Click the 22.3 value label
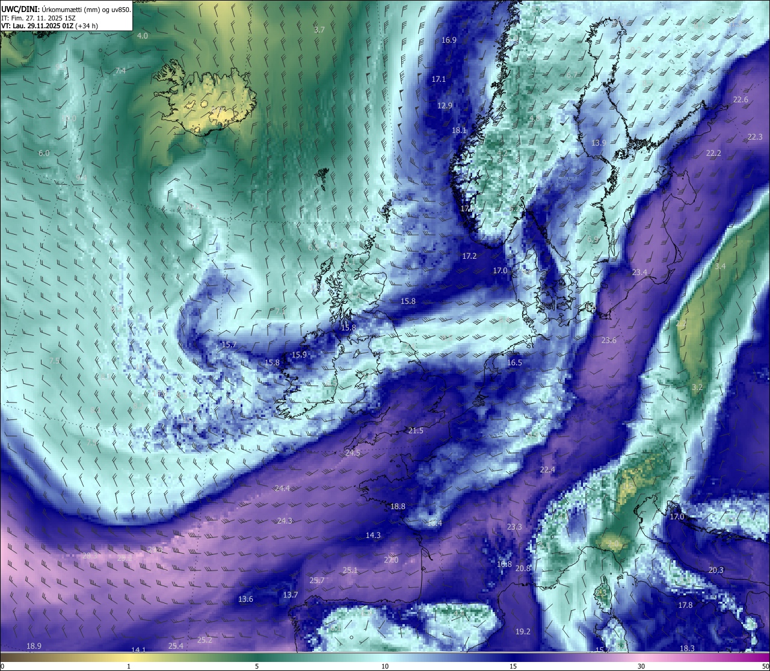The width and height of the screenshot is (770, 671). [755, 137]
